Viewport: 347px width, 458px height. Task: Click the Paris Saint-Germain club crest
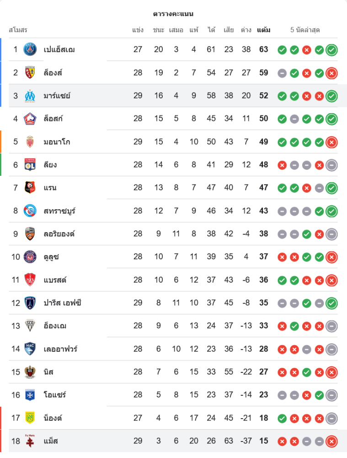point(30,49)
